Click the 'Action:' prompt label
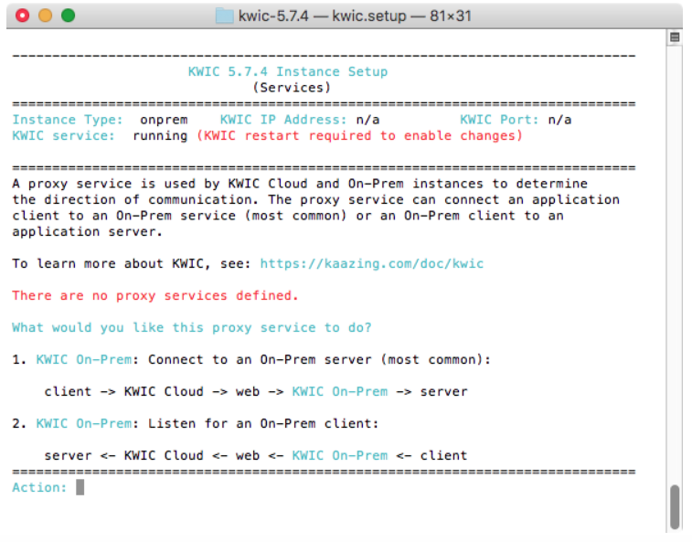Image resolution: width=692 pixels, height=542 pixels. (x=39, y=487)
